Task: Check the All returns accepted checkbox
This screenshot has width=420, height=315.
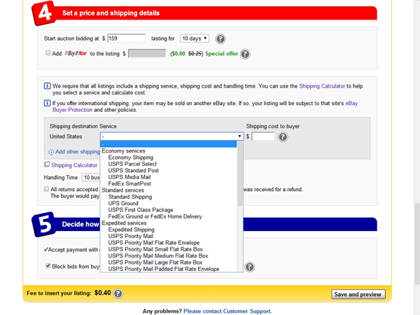Action: 46,189
